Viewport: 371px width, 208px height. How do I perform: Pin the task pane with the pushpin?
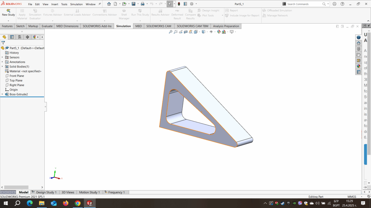pyautogui.click(x=368, y=26)
